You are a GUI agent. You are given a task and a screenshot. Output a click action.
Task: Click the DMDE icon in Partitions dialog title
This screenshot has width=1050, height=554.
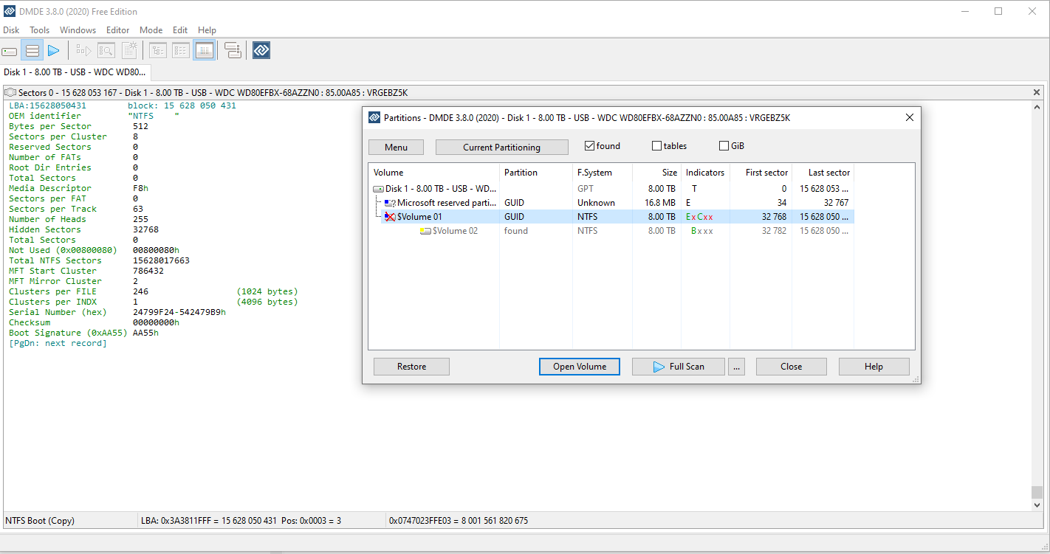[x=374, y=117]
